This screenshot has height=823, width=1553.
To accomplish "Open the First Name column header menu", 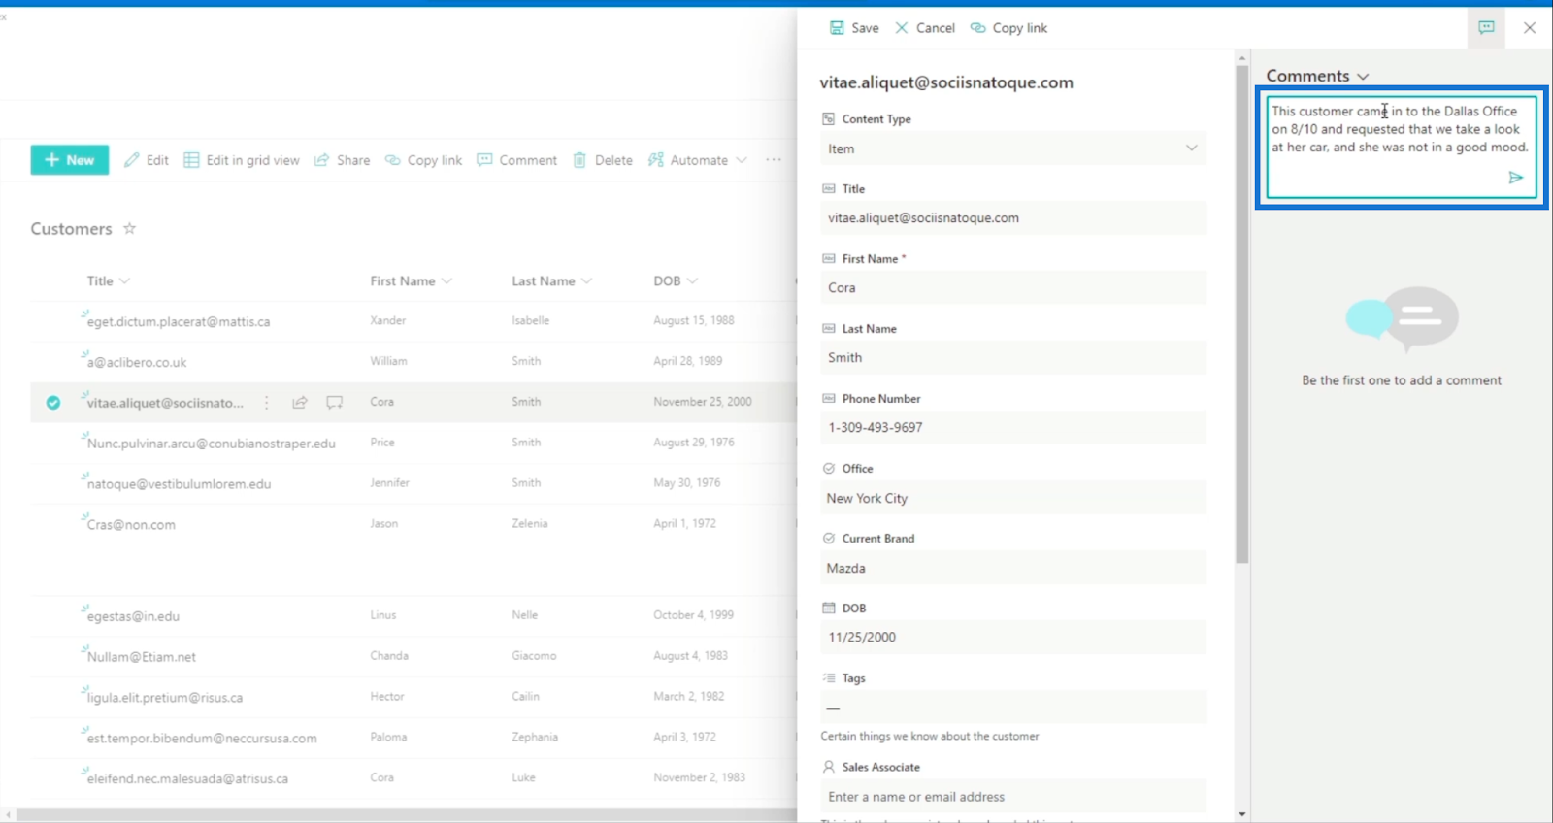I will (411, 281).
